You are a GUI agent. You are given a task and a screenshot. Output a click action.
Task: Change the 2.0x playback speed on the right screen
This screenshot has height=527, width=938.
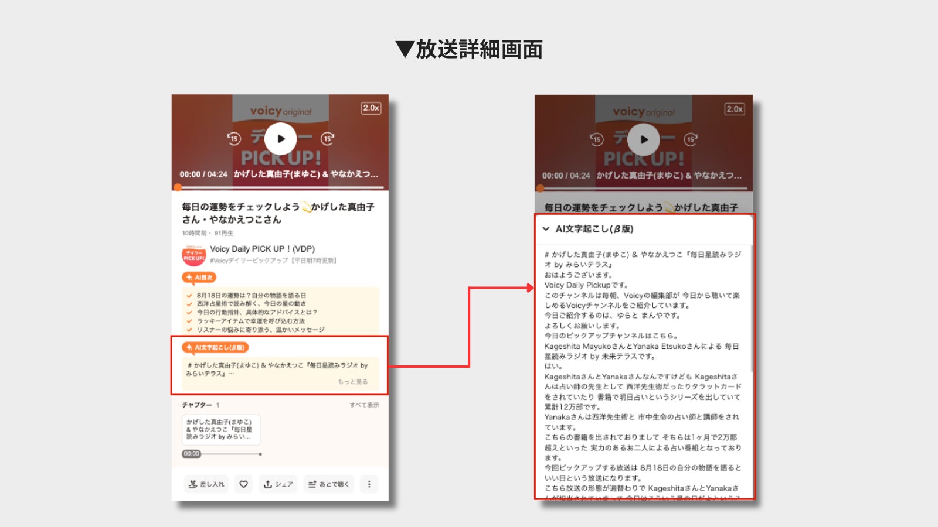point(735,109)
